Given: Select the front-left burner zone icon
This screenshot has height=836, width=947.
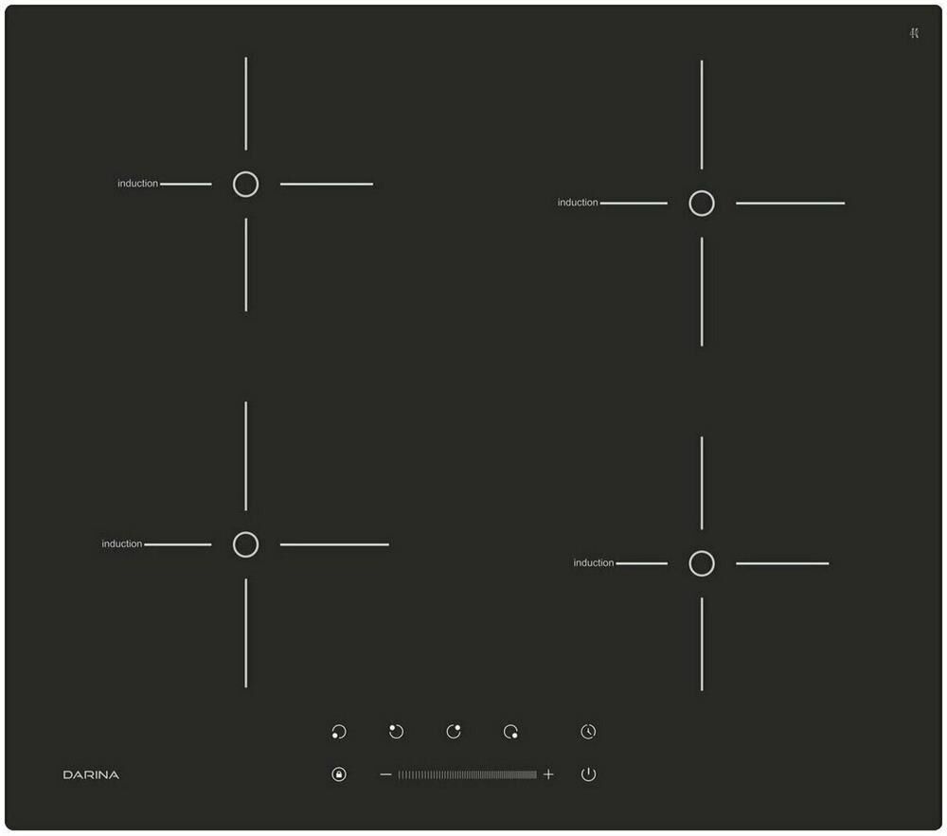Looking at the screenshot, I should pos(339,732).
